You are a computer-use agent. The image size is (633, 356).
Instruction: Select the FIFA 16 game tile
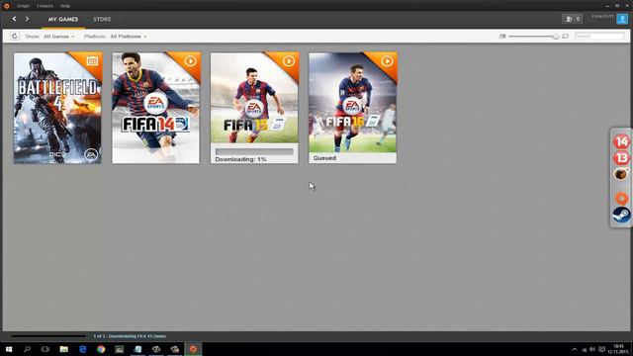point(353,108)
